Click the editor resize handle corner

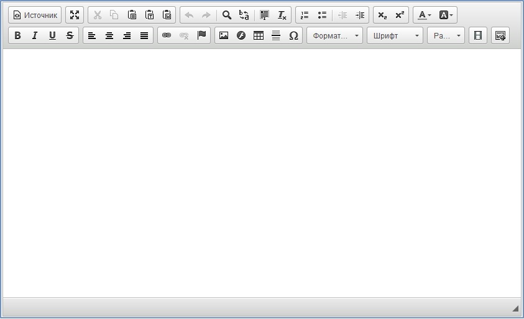coord(515,309)
